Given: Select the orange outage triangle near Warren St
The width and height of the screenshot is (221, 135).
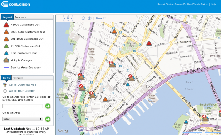Looking at the screenshot, I should pyautogui.click(x=114, y=31).
